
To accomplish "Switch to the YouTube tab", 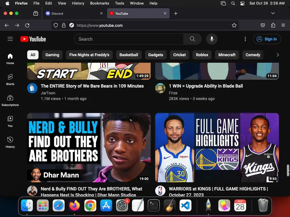I will pyautogui.click(x=138, y=14).
